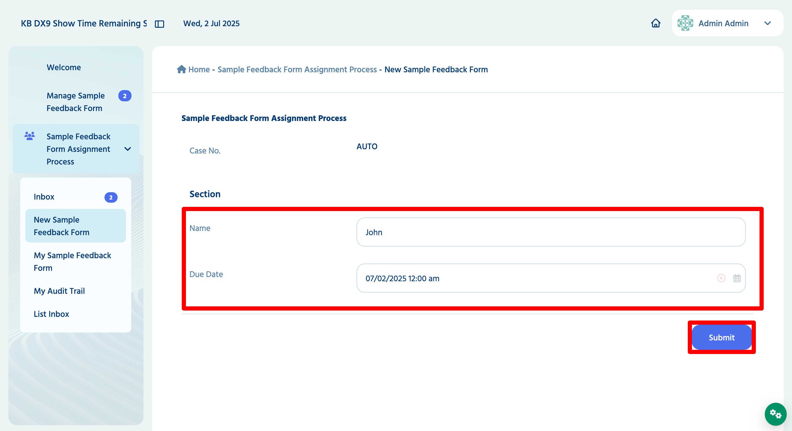Click the breadcrumb home icon

pyautogui.click(x=181, y=69)
